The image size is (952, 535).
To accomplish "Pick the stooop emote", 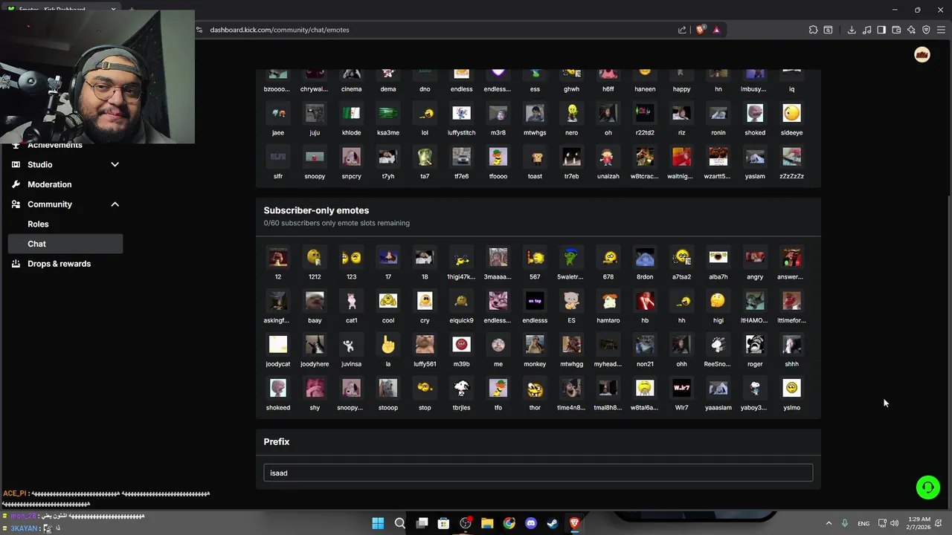I will (x=387, y=389).
